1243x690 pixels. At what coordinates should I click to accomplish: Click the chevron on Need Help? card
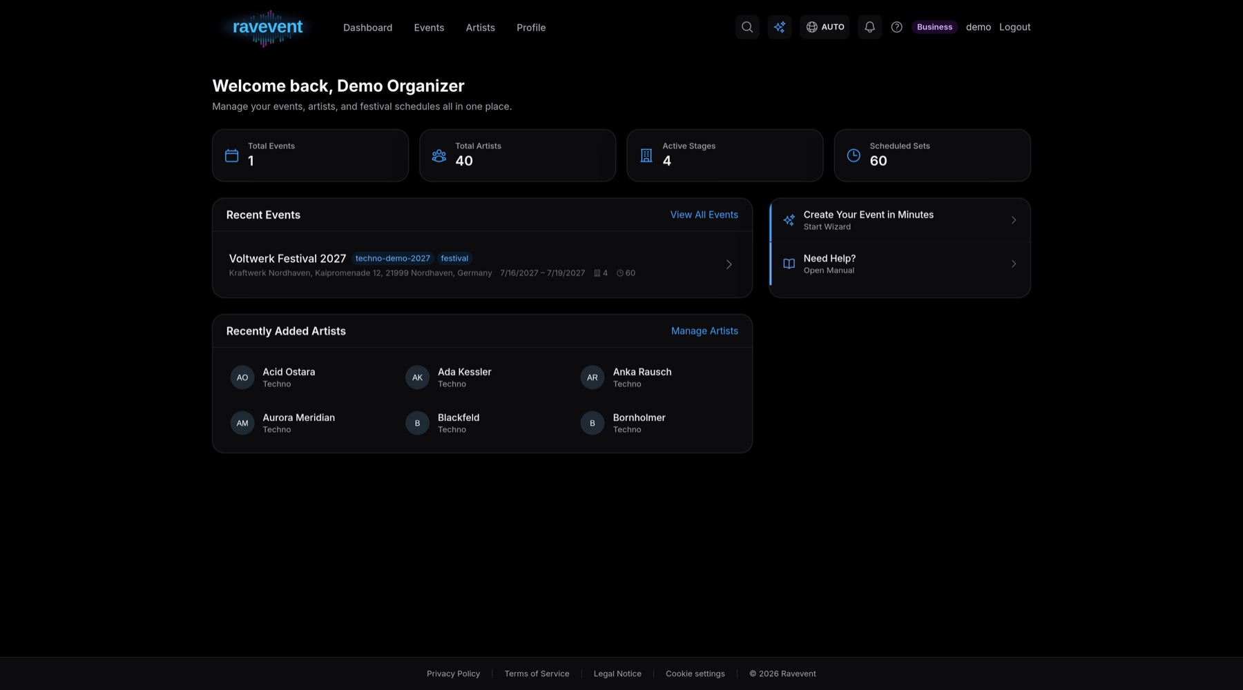(x=1014, y=264)
